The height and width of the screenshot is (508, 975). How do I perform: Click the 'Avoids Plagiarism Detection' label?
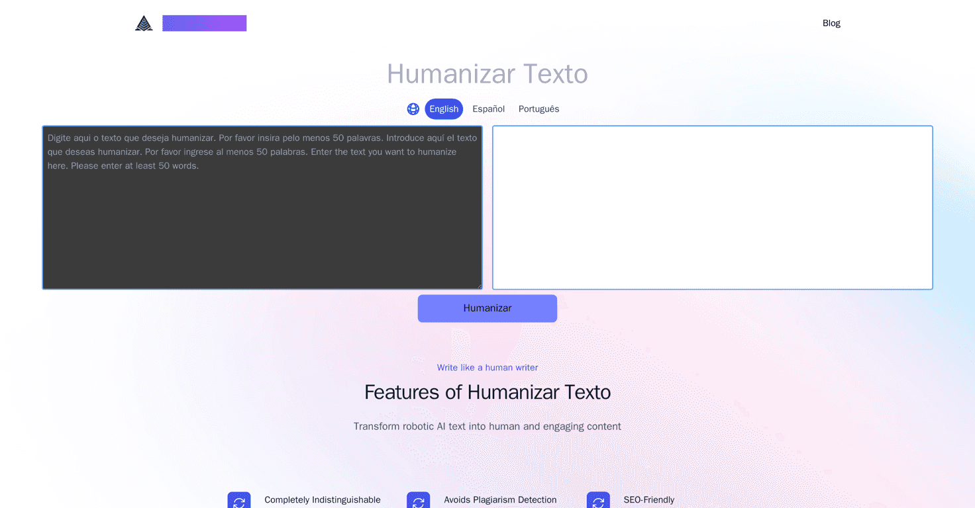coord(500,499)
